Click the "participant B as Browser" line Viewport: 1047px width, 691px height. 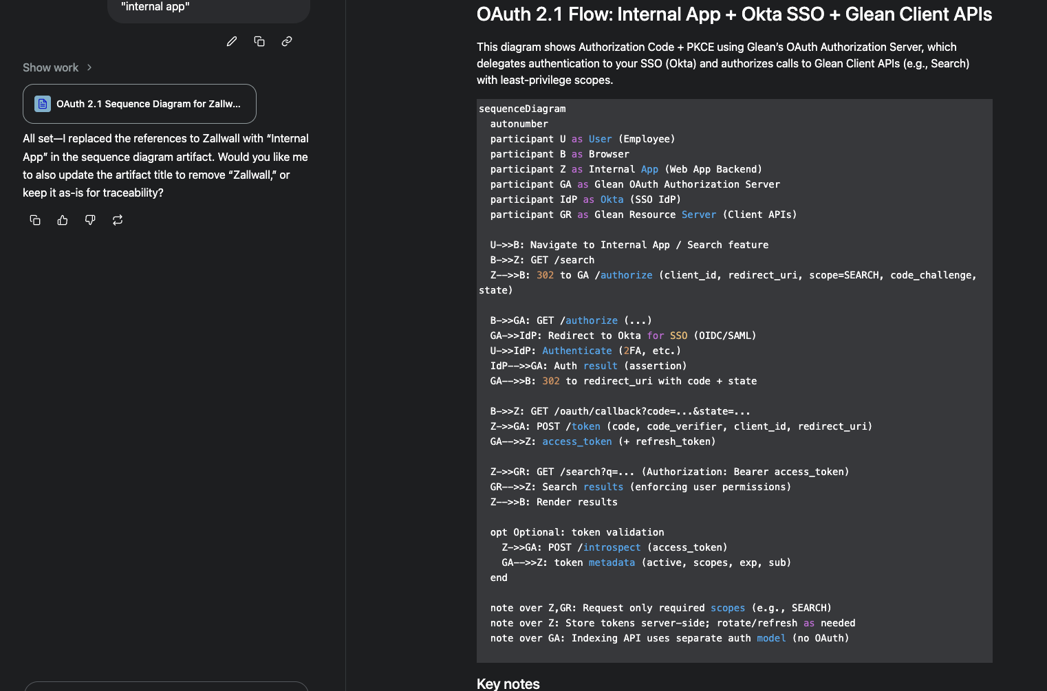click(x=560, y=154)
